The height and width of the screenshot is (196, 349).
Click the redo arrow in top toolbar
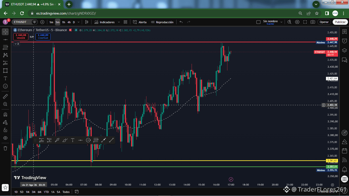pos(189,22)
